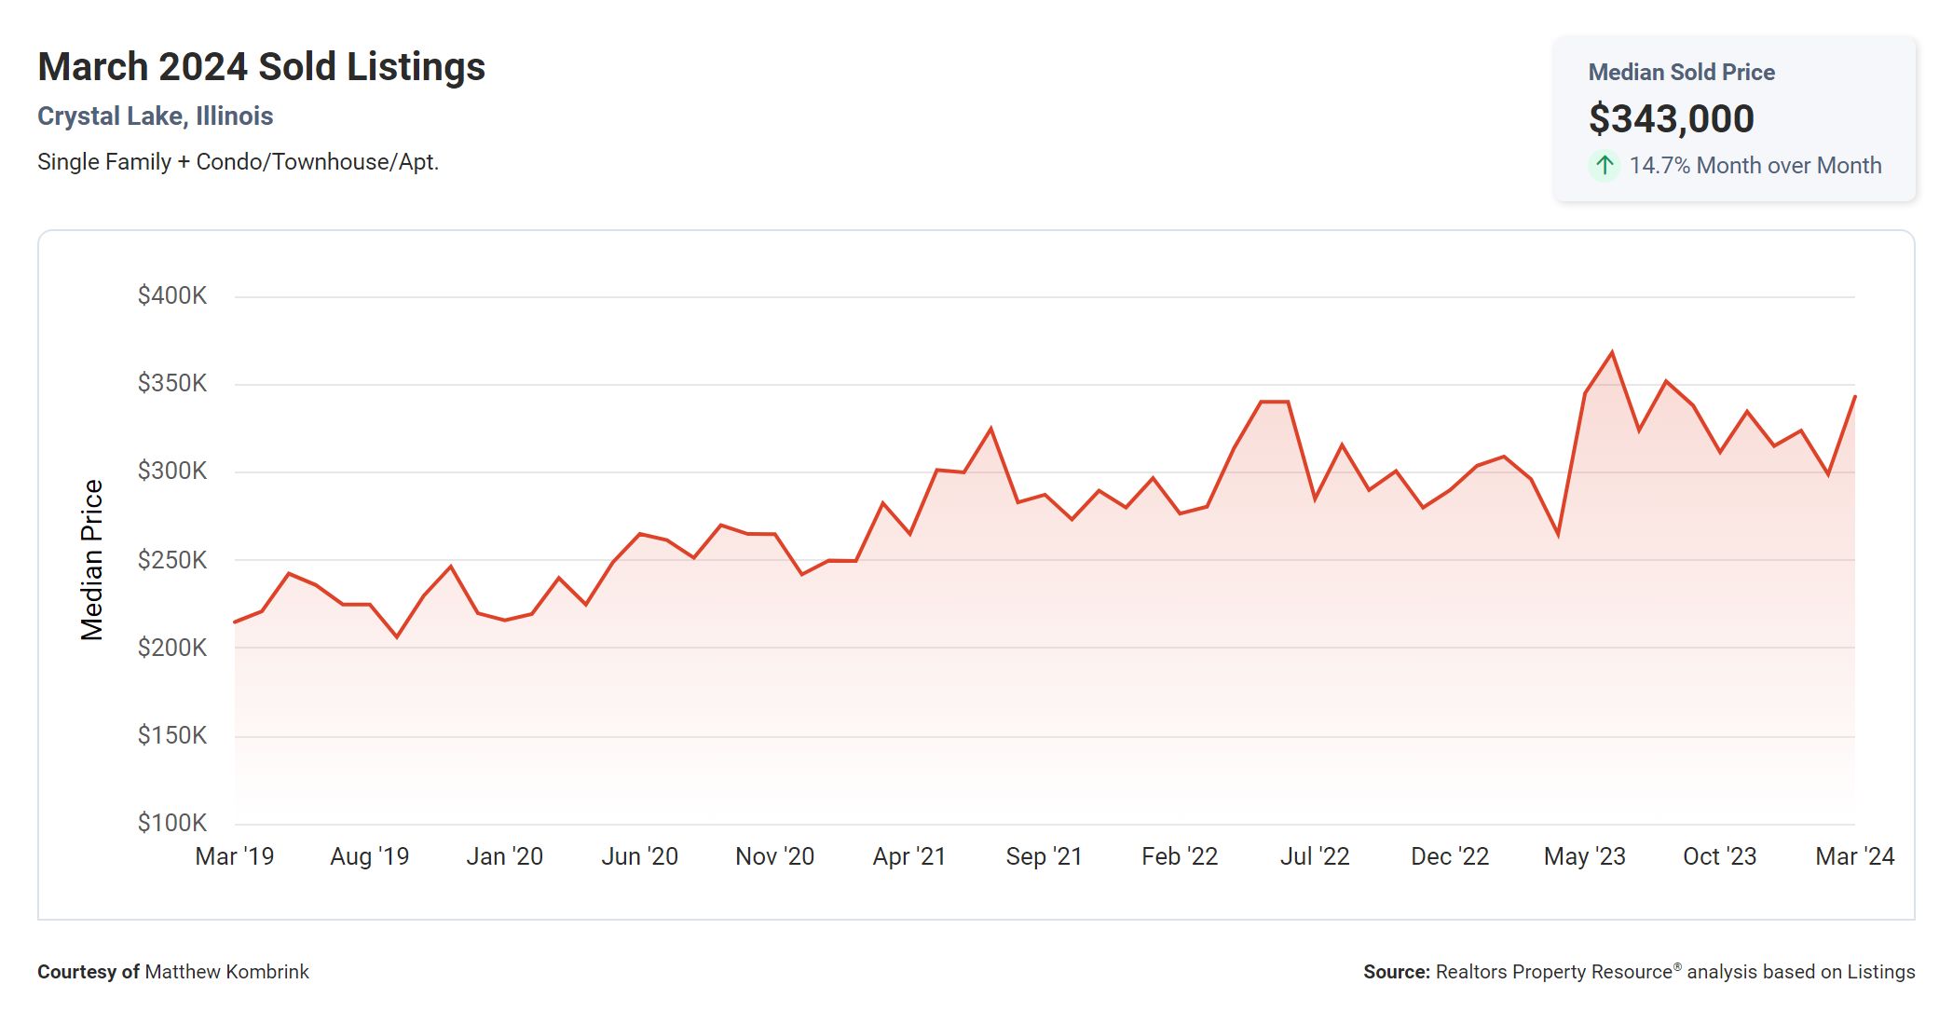Click the May '23 x-axis label
Image resolution: width=1953 pixels, height=1025 pixels.
pyautogui.click(x=1584, y=856)
